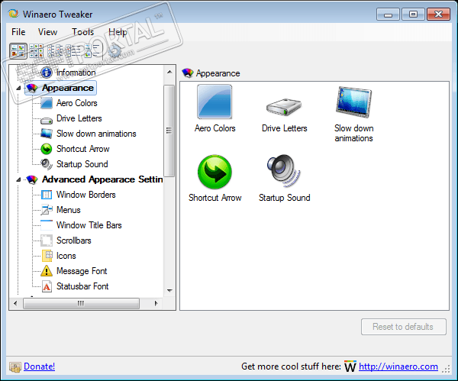458x381 pixels.
Task: Click the Reset to defaults button
Action: [403, 327]
